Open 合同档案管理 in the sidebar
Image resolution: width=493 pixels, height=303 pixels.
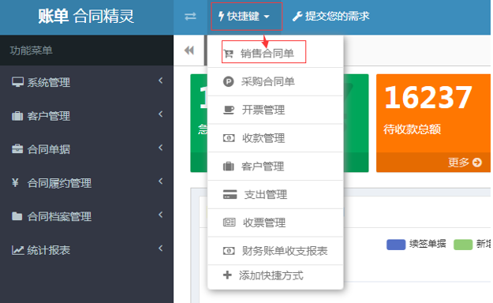[x=87, y=216]
